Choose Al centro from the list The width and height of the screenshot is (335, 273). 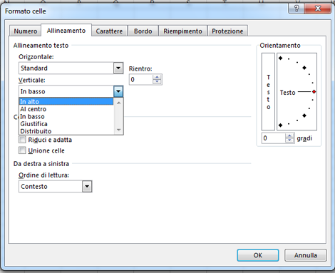pos(66,109)
